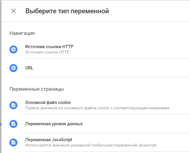Choose the URL variable type
This screenshot has width=190, height=153.
pyautogui.click(x=29, y=68)
